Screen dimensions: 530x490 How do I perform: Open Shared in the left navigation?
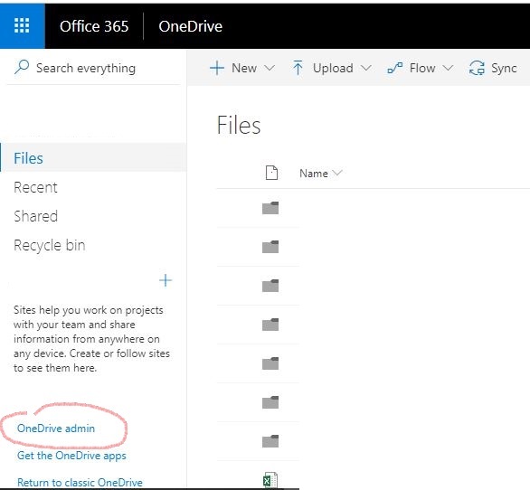point(36,216)
